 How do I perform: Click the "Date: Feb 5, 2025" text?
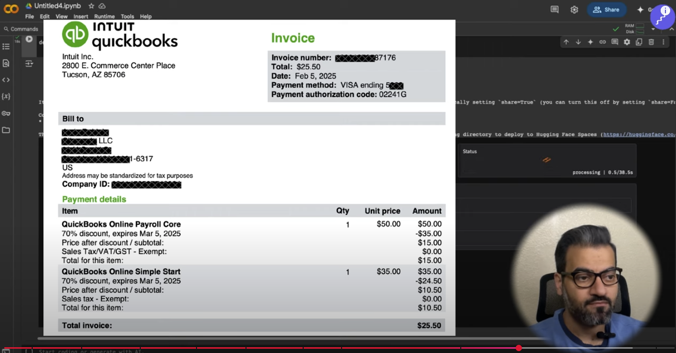[x=304, y=76]
